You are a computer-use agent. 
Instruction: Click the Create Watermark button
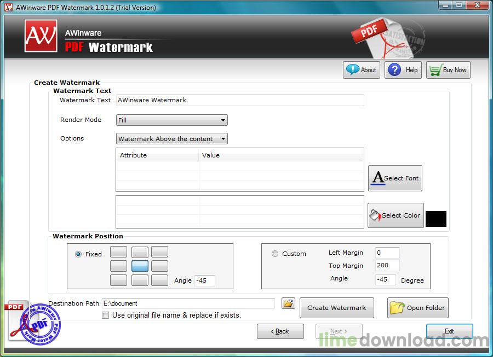click(337, 308)
